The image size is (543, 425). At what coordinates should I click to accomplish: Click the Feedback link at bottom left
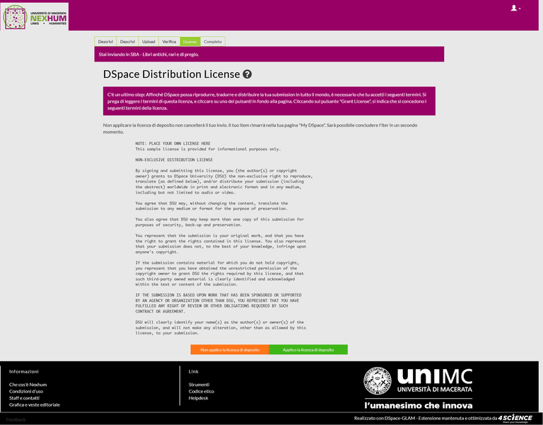coord(16,419)
